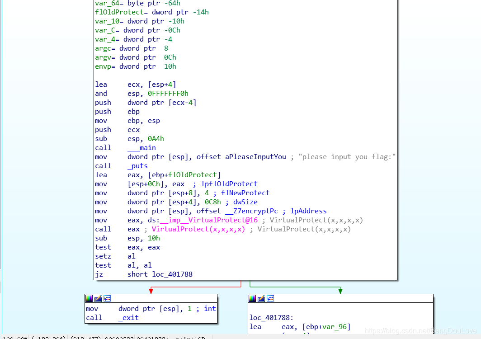Click the var_4 dword ptr definition
Viewport: 481px width, 339px height.
[x=133, y=39]
